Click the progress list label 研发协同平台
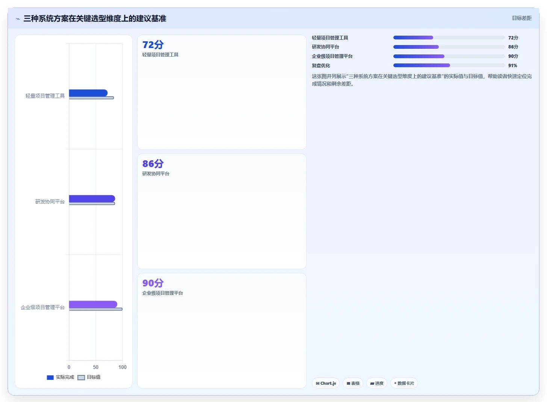The height and width of the screenshot is (402, 547). tap(325, 47)
